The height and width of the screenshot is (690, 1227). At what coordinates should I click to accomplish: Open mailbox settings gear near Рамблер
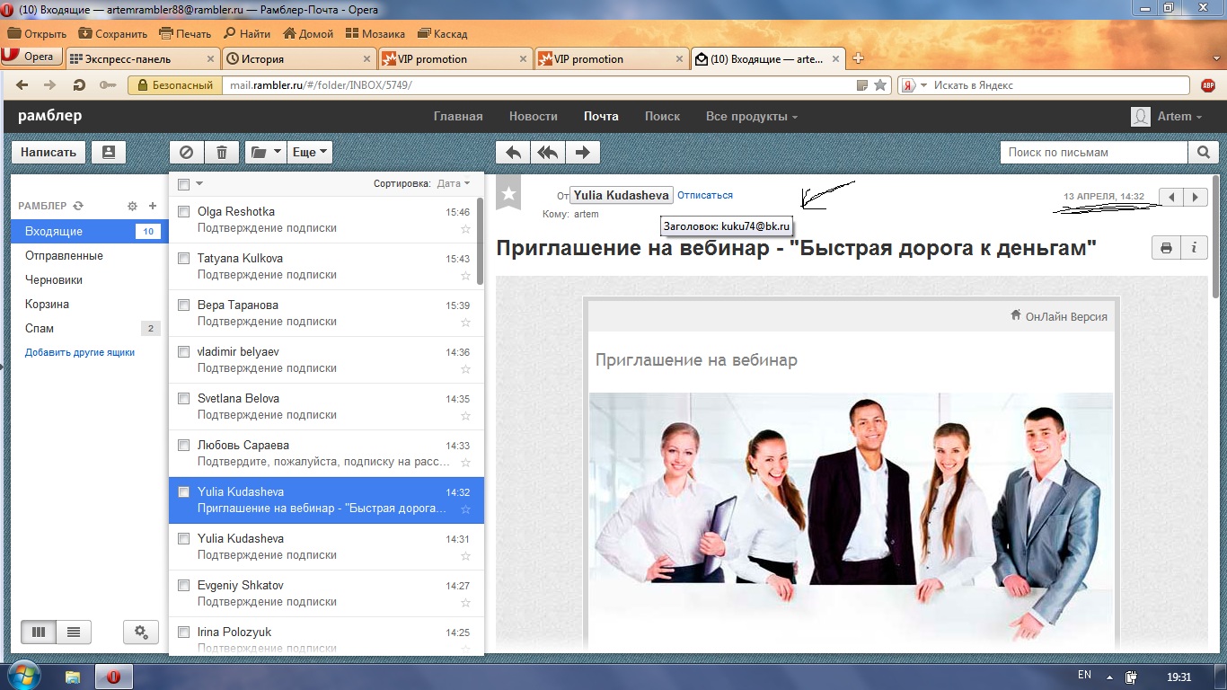click(x=133, y=206)
